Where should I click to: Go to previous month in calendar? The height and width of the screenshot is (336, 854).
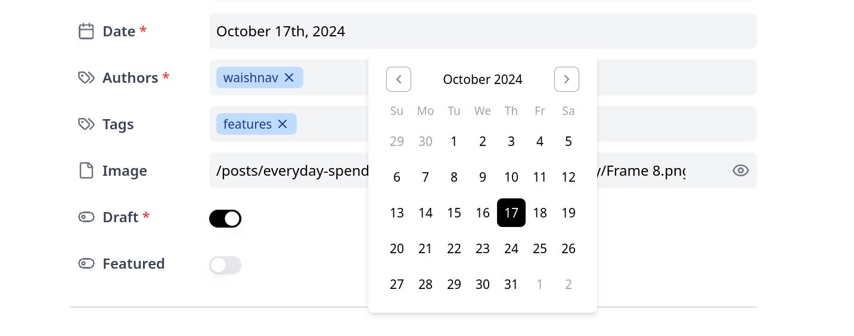pos(399,79)
